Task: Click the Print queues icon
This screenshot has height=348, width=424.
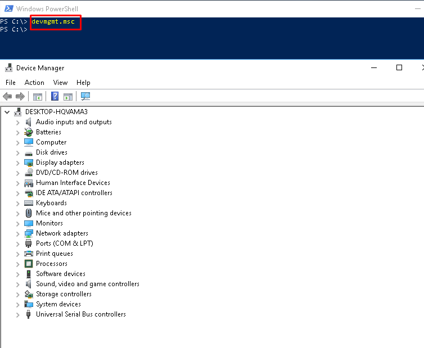Action: [x=28, y=254]
